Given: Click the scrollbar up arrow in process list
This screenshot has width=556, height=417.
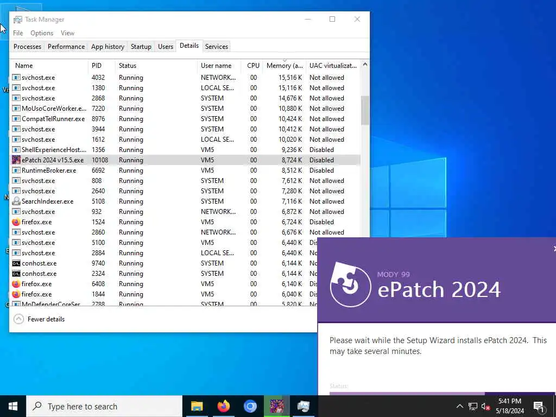Looking at the screenshot, I should pos(365,65).
